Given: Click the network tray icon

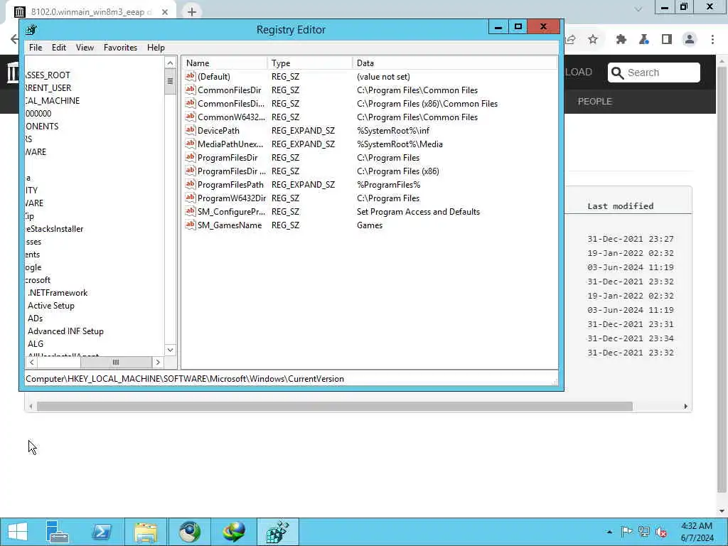Looking at the screenshot, I should coord(644,532).
